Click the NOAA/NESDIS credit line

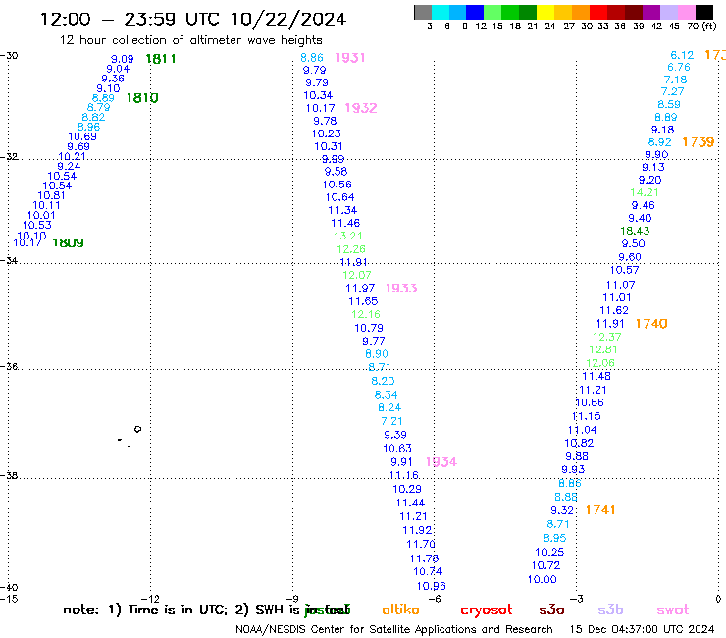pos(394,629)
